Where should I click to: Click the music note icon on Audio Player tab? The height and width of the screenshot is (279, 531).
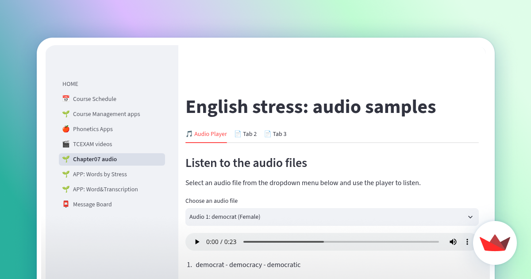(x=189, y=134)
